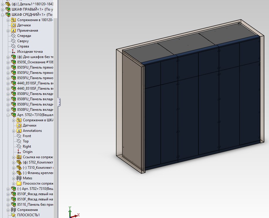Click the ШКАФ СРЕДНИЙ<1> assembly icon
Screen dimensions: 269x218
click(x=8, y=14)
